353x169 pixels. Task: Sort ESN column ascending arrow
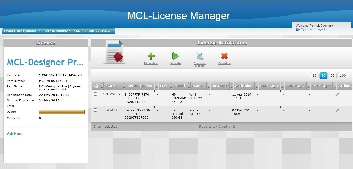pyautogui.click(x=156, y=84)
